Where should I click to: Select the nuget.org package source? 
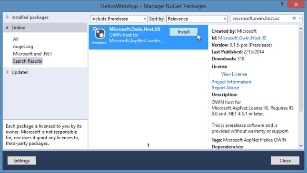[x=23, y=47]
